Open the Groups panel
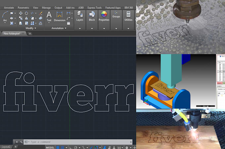 point(116,14)
